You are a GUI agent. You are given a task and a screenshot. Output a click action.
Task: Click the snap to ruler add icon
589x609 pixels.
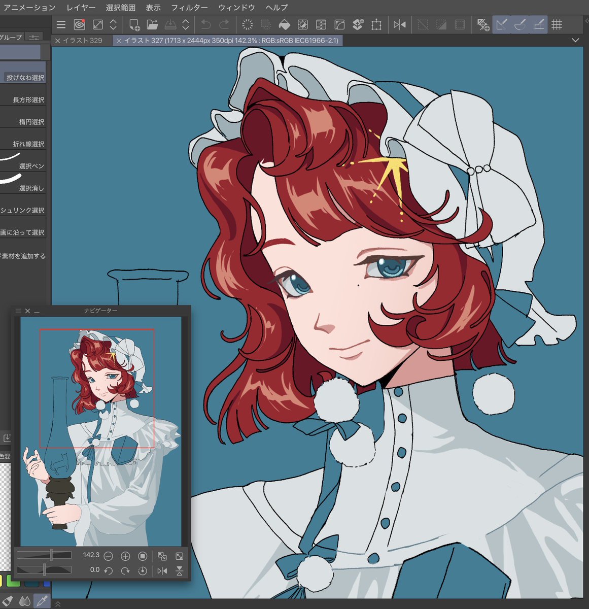point(483,24)
